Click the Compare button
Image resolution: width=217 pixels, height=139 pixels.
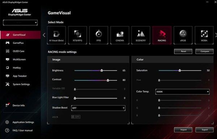click(205, 51)
